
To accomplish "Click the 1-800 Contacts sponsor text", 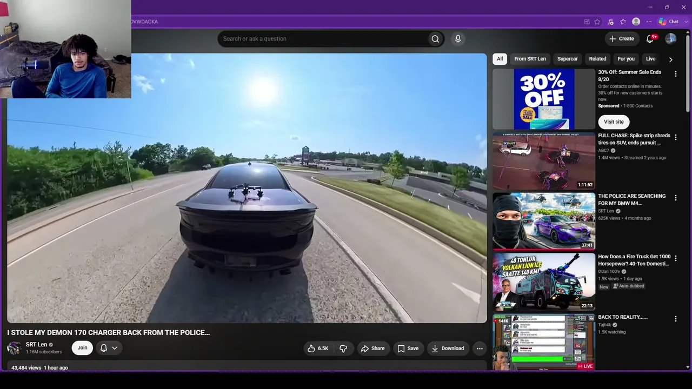I will click(638, 106).
